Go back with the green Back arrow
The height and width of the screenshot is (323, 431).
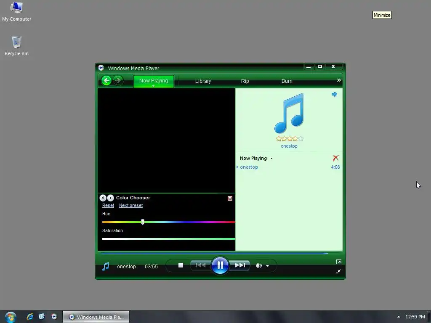click(106, 81)
